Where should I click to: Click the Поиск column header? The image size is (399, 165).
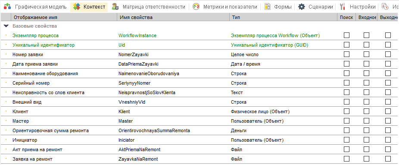346,17
